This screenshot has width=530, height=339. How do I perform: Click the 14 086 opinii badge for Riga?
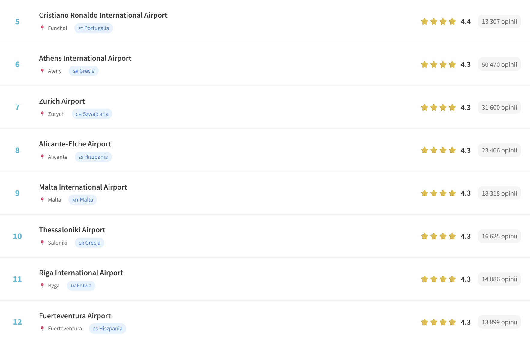499,279
